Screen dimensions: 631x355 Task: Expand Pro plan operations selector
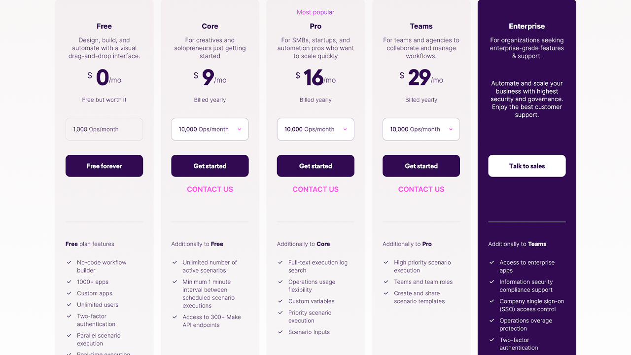click(315, 129)
